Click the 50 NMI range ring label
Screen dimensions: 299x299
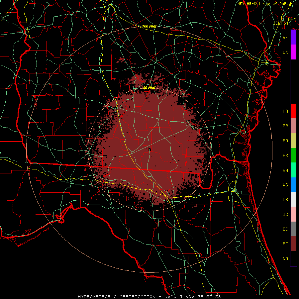tap(149, 88)
